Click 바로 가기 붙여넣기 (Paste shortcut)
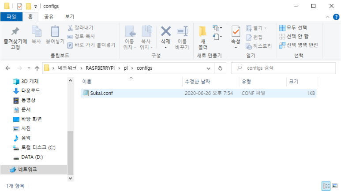Screen dimensions: 341x191 [91, 45]
